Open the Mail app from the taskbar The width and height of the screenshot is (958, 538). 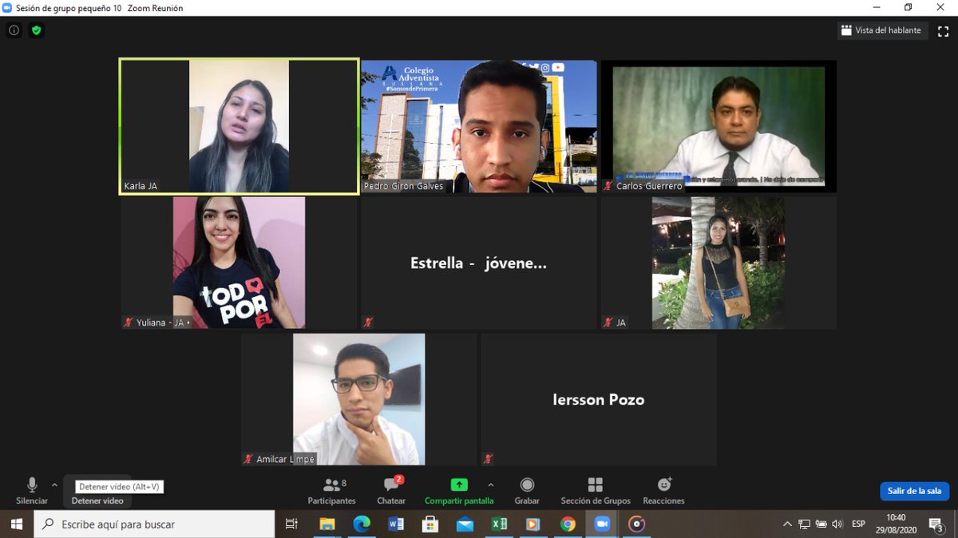tap(465, 524)
